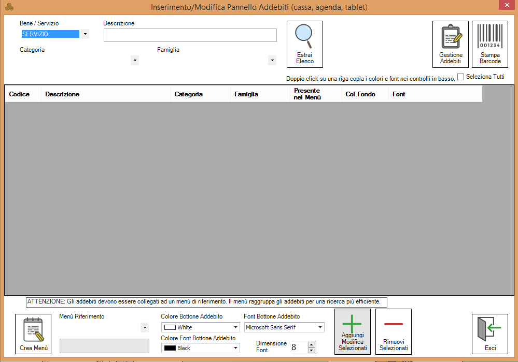Screen dimensions: 518x362
Task: Enable the Seleziona Tutti checkbox
Action: (460, 76)
